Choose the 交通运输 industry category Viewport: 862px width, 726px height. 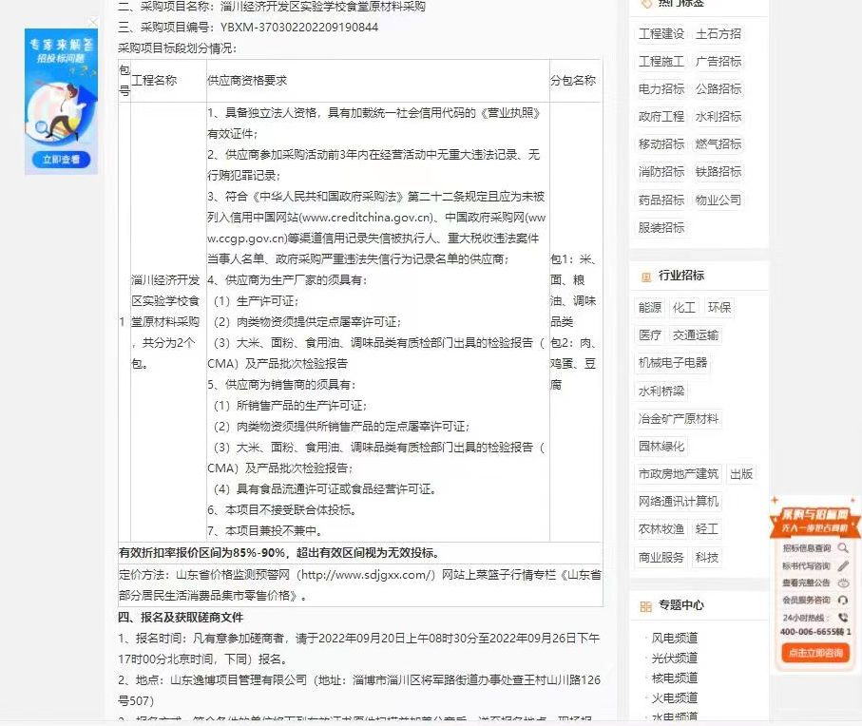(x=696, y=335)
